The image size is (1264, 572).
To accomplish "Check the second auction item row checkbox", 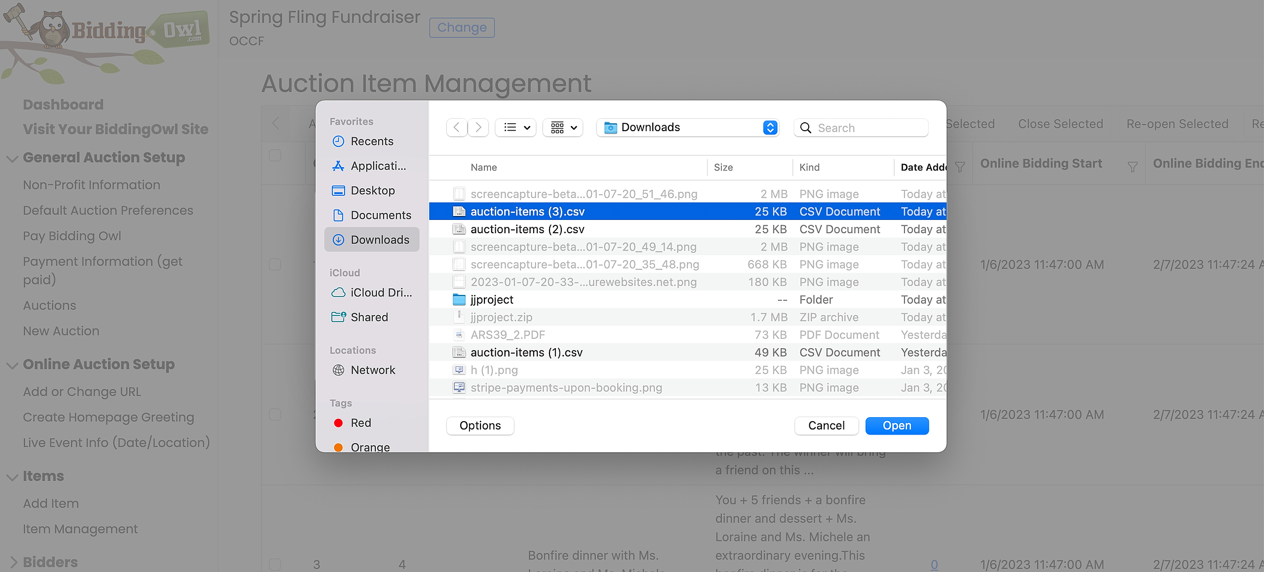I will 275,415.
